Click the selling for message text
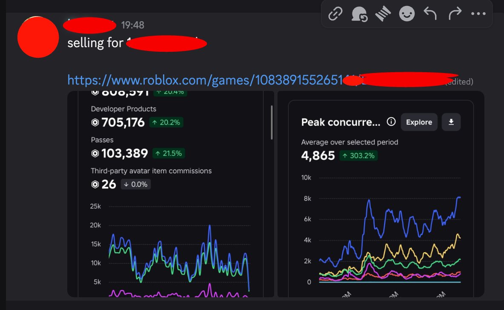 coord(95,43)
